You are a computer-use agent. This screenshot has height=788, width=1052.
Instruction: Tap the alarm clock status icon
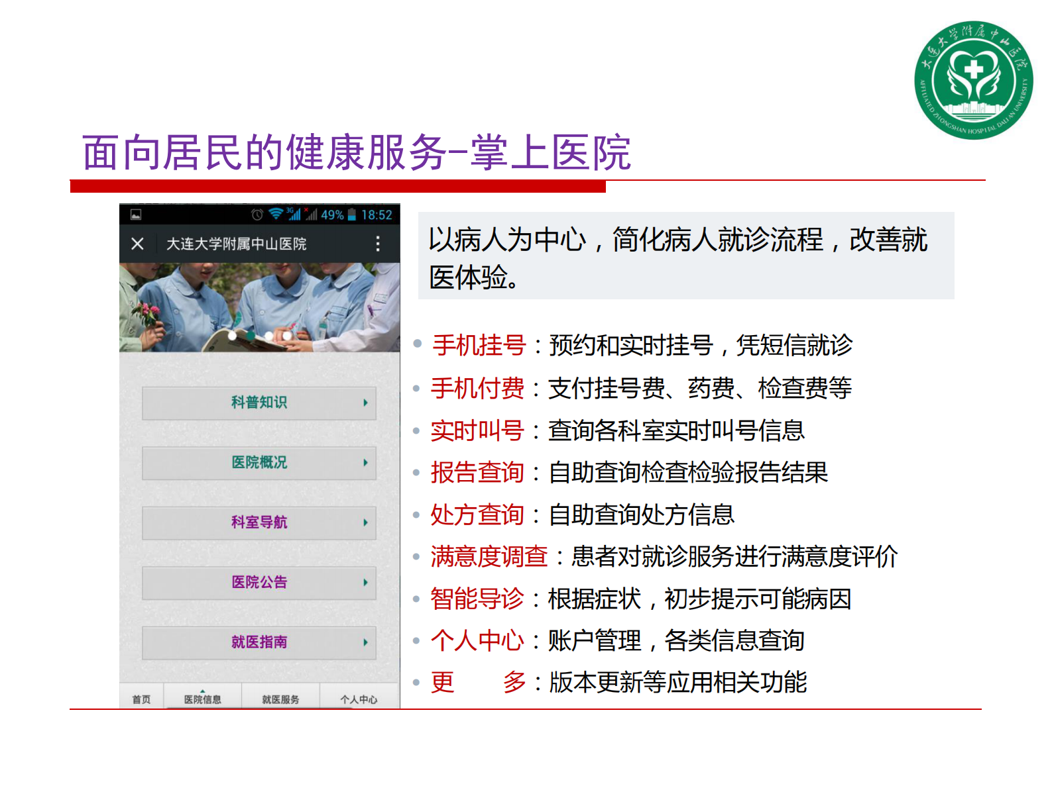pos(257,215)
